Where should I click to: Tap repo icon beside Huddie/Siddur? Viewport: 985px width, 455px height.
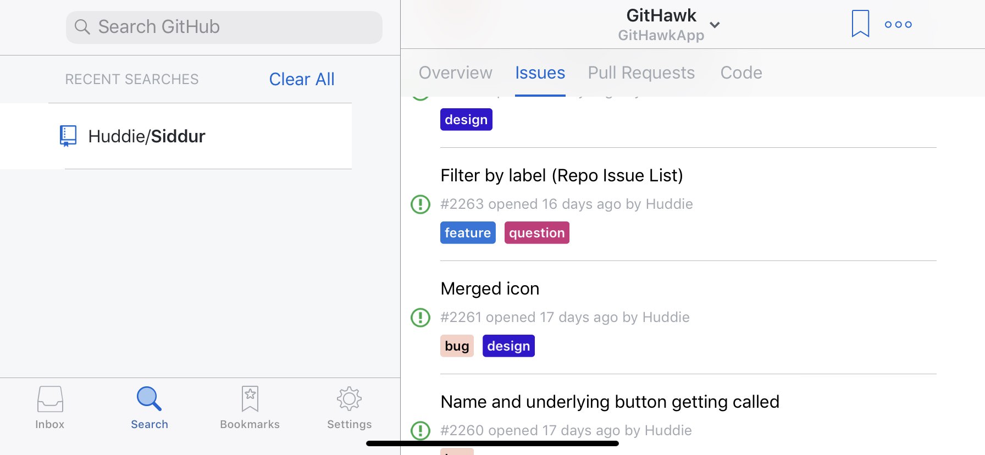[68, 136]
